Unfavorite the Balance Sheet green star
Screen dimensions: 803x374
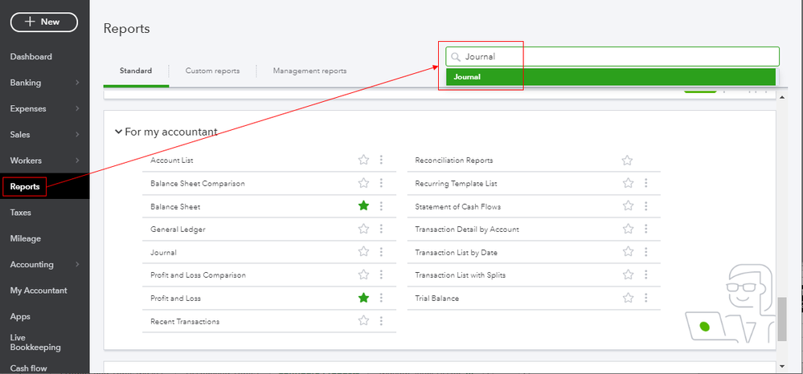(363, 206)
